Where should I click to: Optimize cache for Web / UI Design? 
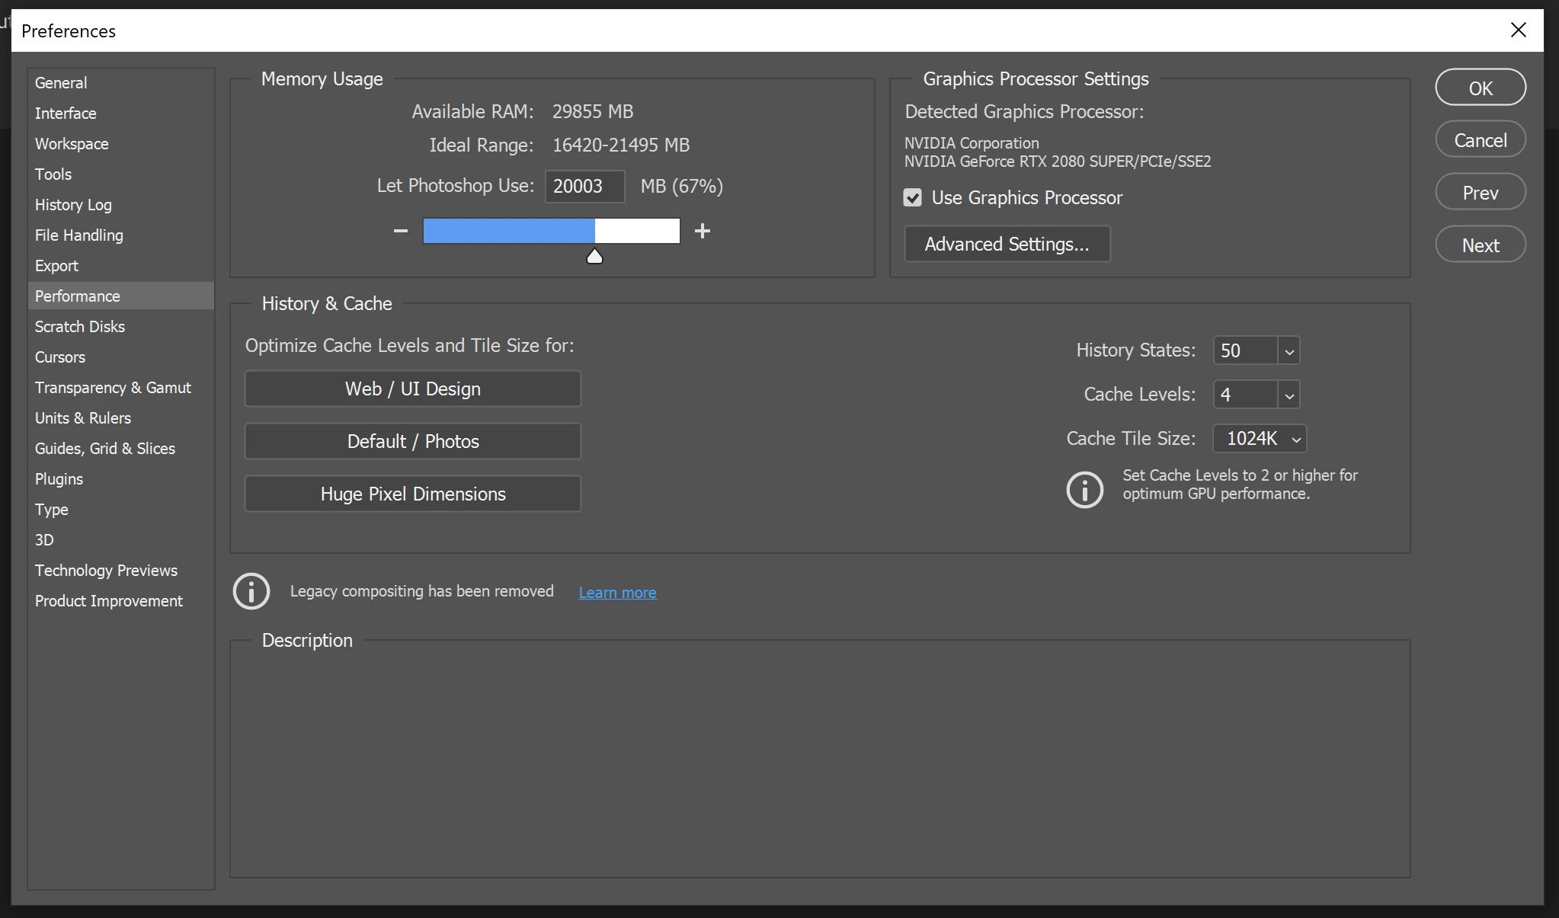pos(412,389)
